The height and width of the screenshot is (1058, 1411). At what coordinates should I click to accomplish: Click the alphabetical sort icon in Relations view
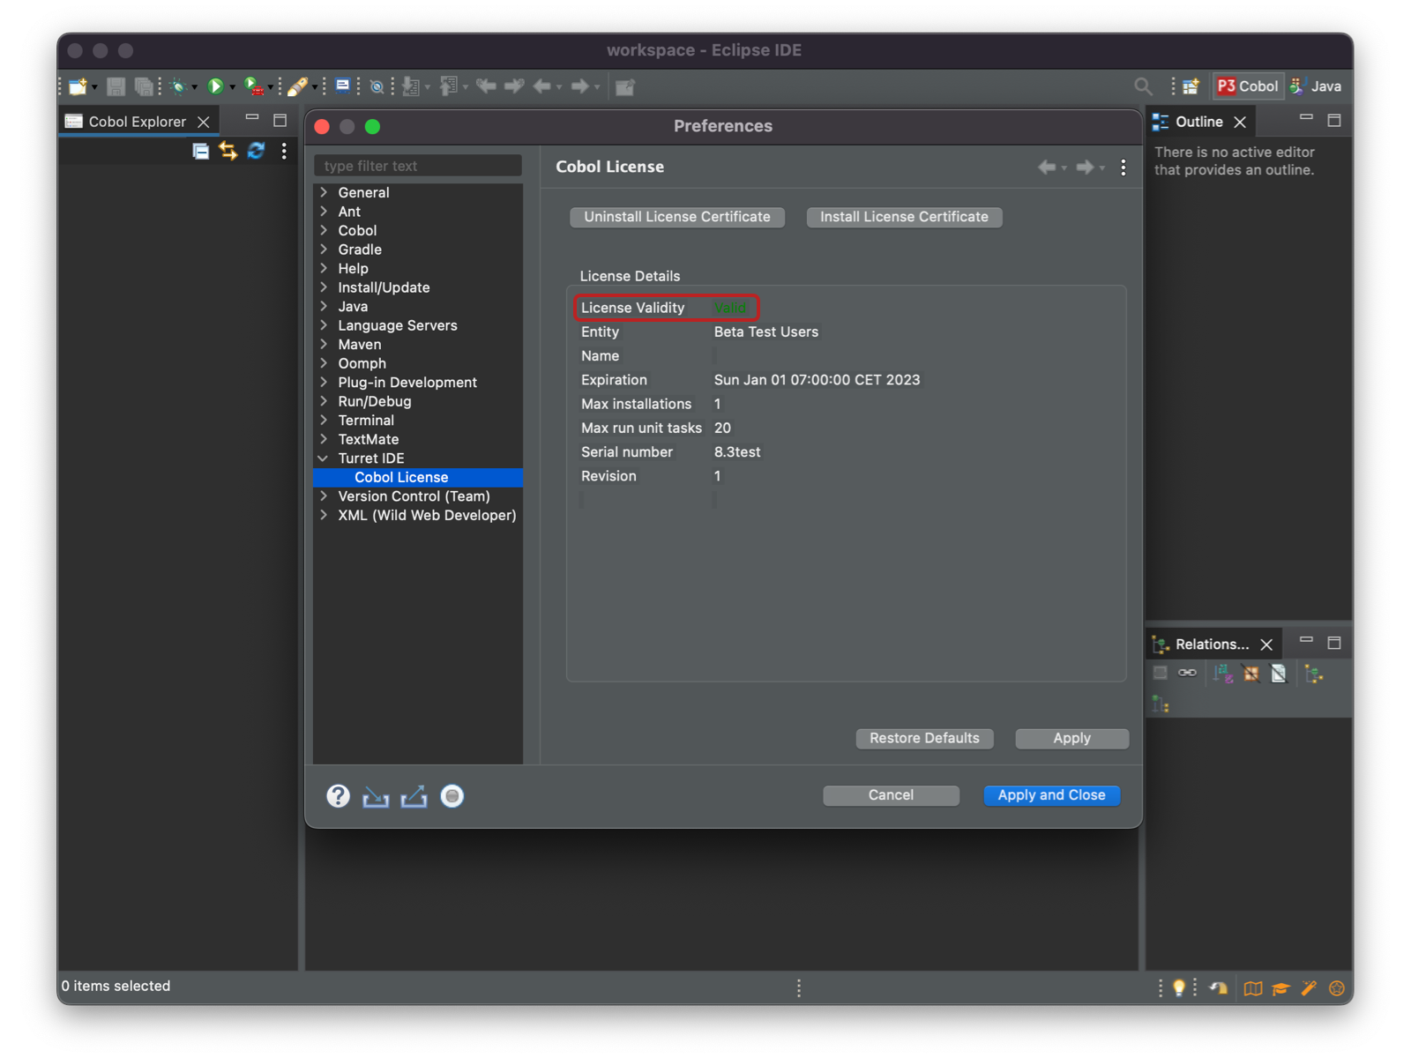(x=1223, y=674)
